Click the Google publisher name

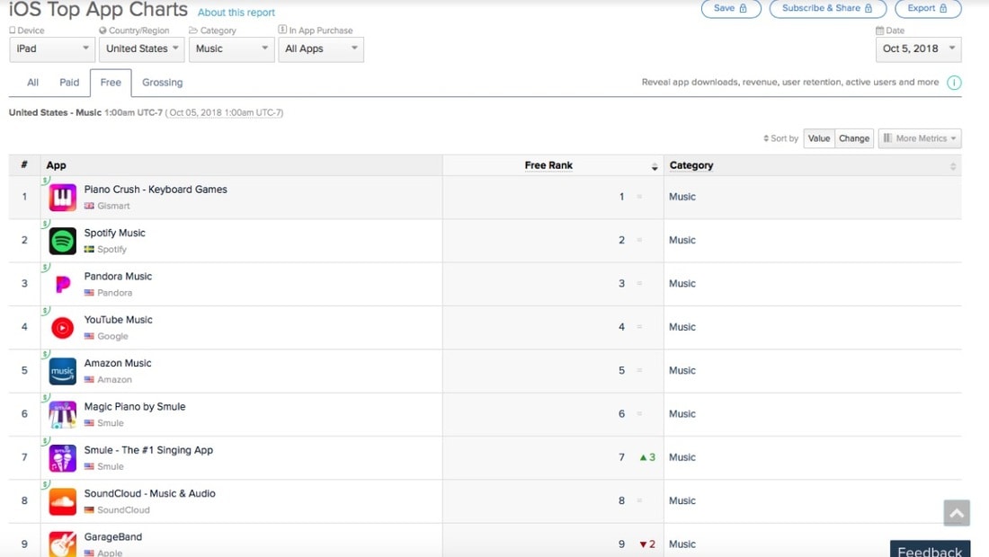[113, 337]
